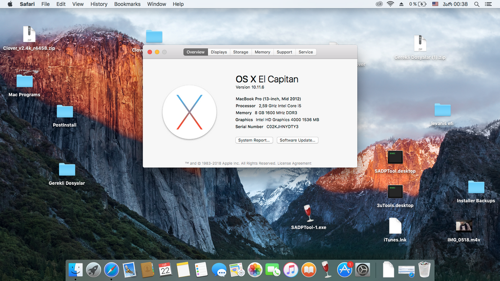Open the Photos app in dock
This screenshot has height=281, width=500.
(255, 270)
